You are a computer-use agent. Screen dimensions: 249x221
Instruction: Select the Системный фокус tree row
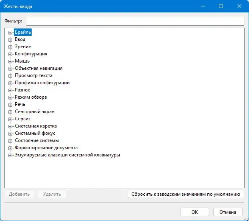coord(35,133)
